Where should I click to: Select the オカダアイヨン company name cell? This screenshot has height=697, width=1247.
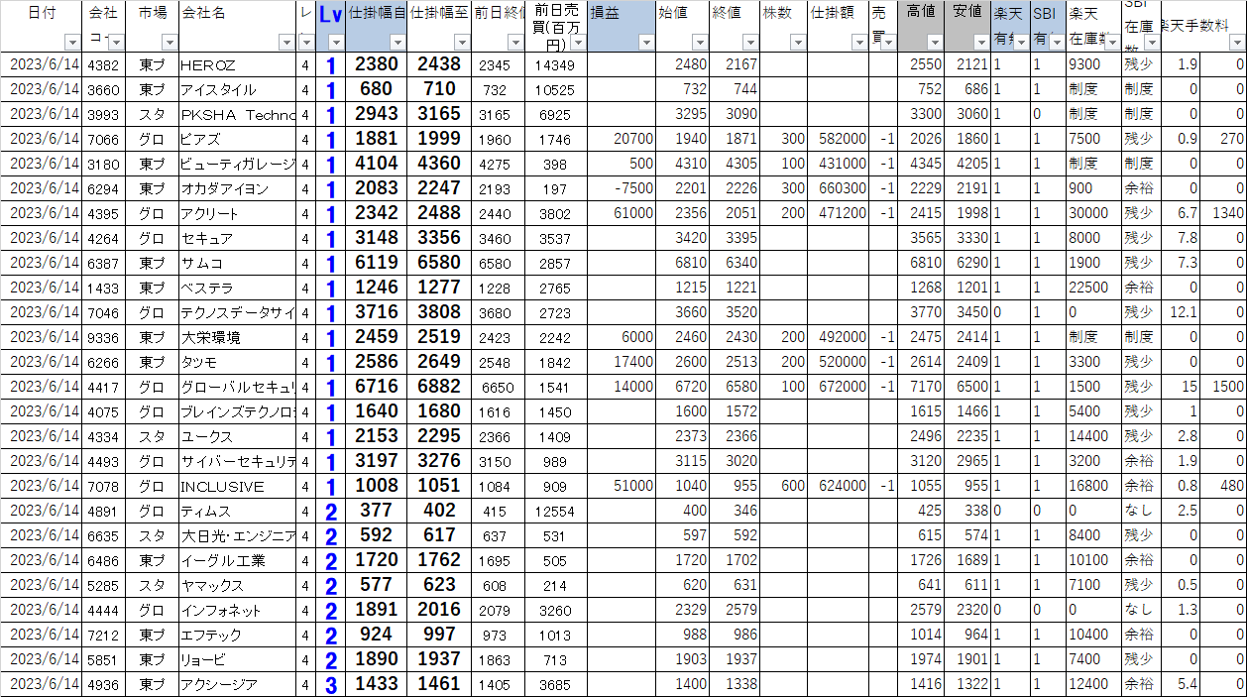(x=236, y=188)
